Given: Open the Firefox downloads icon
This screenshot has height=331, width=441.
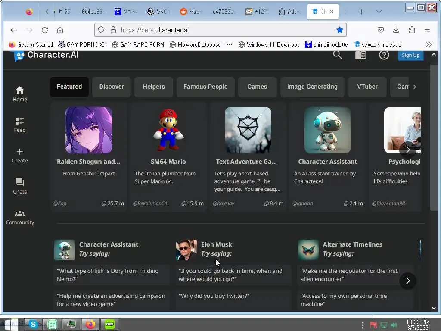Looking at the screenshot, I should click(x=396, y=30).
